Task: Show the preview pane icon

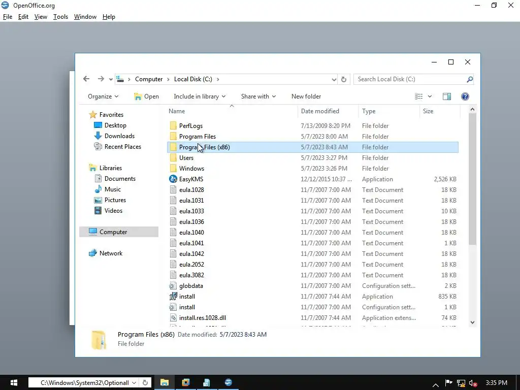Action: click(447, 96)
